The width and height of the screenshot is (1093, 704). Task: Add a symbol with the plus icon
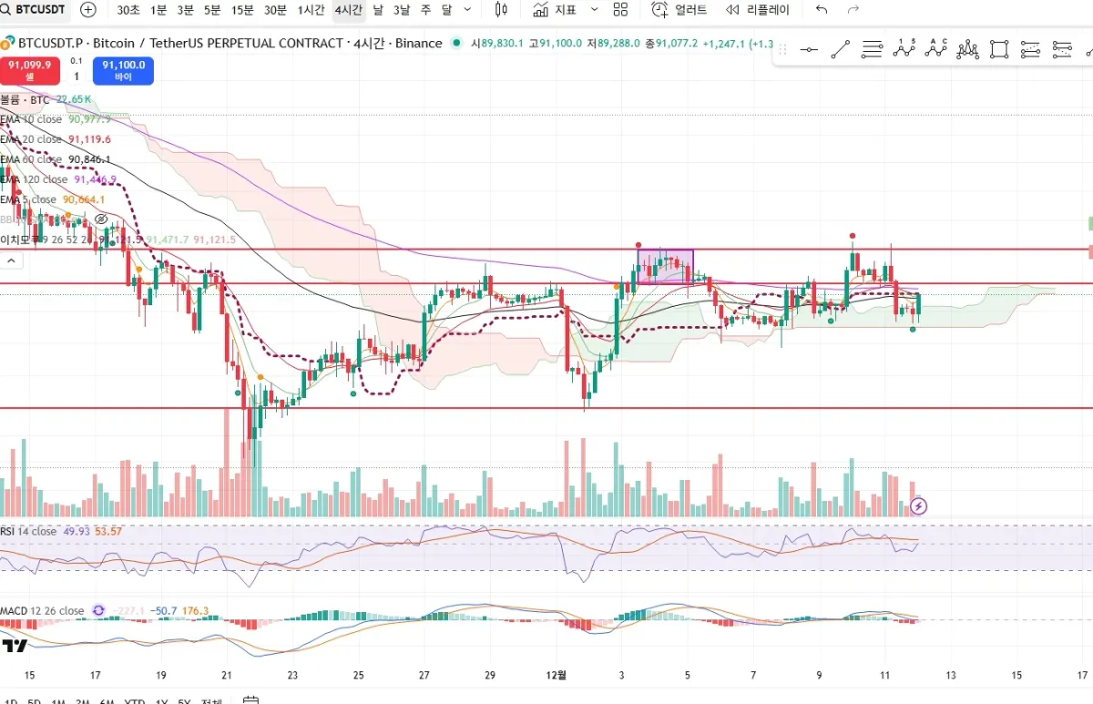[x=87, y=10]
